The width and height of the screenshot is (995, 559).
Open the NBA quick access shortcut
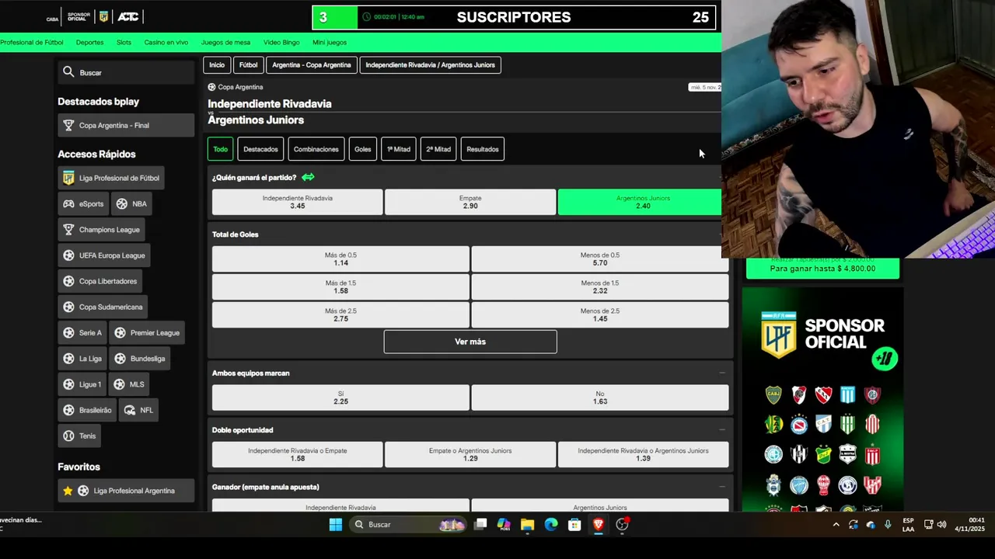(131, 203)
